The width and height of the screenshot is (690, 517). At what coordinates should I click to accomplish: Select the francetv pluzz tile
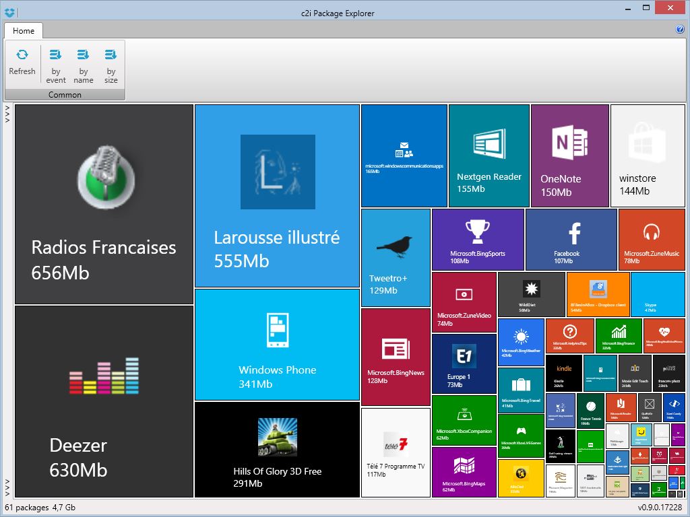[x=669, y=373]
